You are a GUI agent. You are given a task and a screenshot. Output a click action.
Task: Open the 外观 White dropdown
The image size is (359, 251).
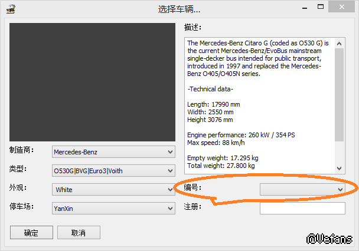pos(113,190)
